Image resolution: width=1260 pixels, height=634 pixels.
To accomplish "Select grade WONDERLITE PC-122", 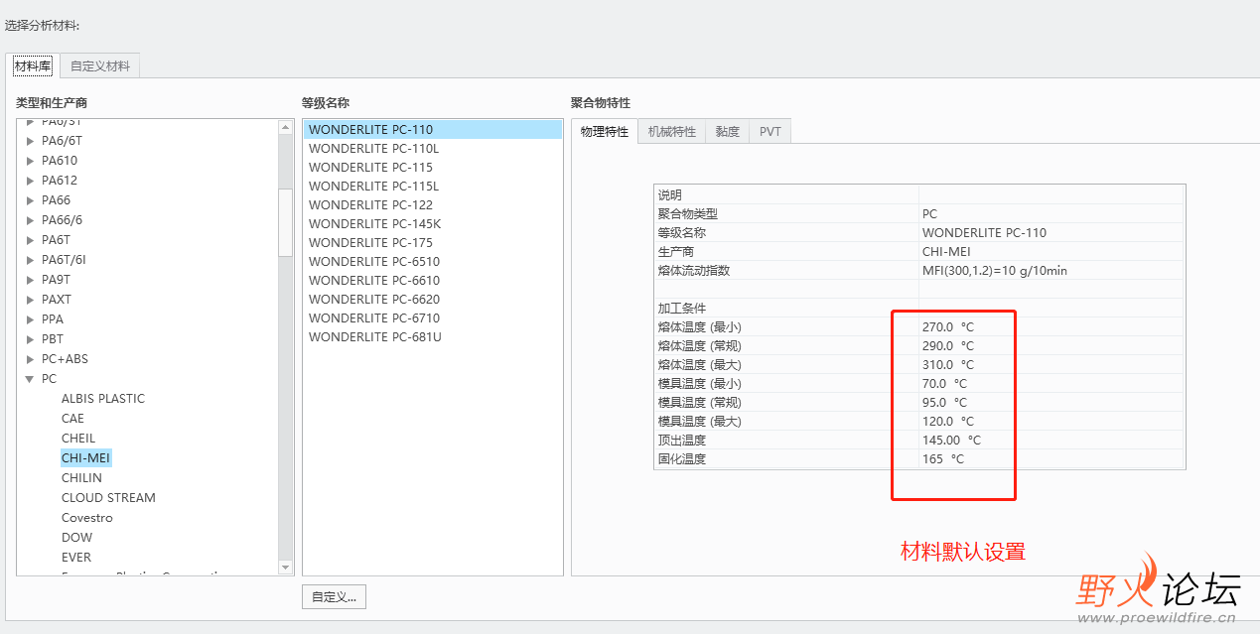I will pyautogui.click(x=432, y=205).
